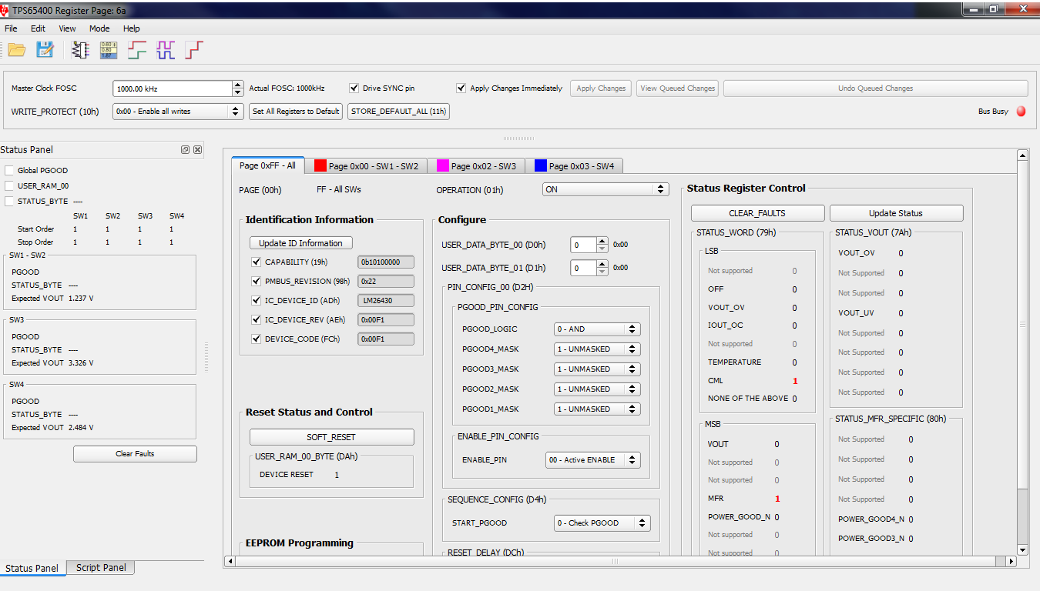Screen dimensions: 1040x591
Task: Click the save floppy disk icon
Action: click(x=45, y=50)
